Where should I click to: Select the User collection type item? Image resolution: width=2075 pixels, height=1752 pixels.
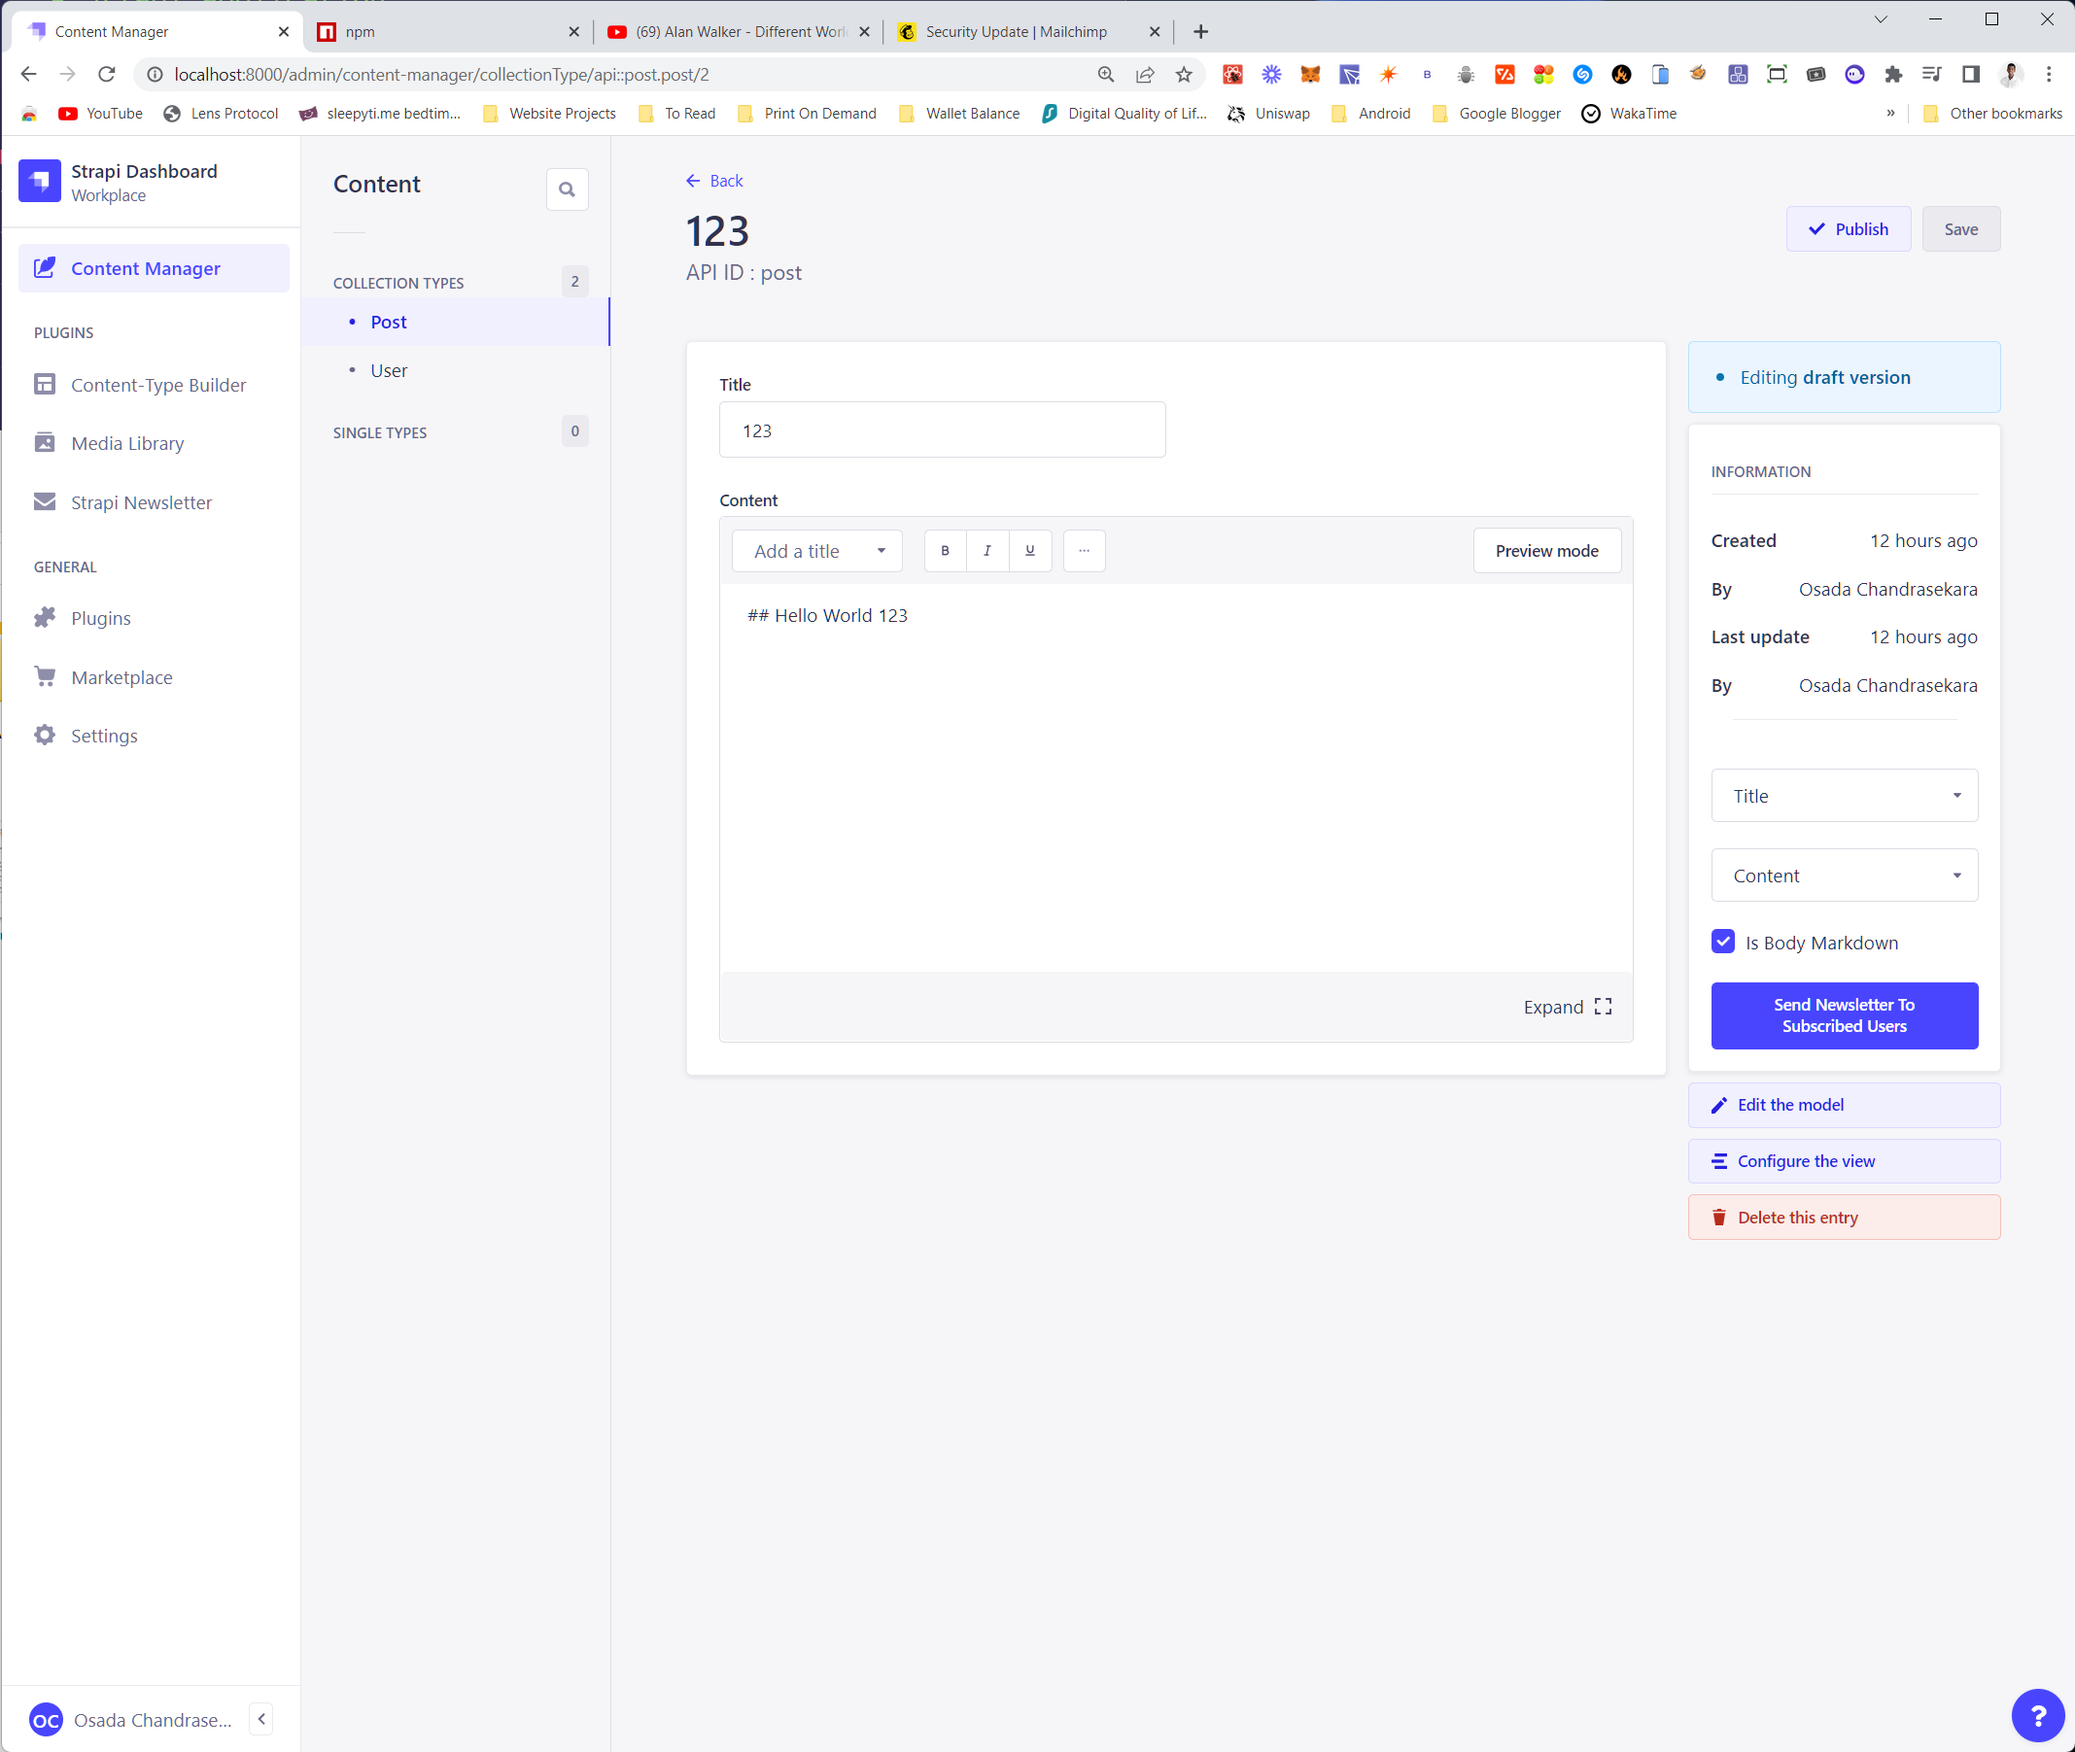tap(390, 370)
